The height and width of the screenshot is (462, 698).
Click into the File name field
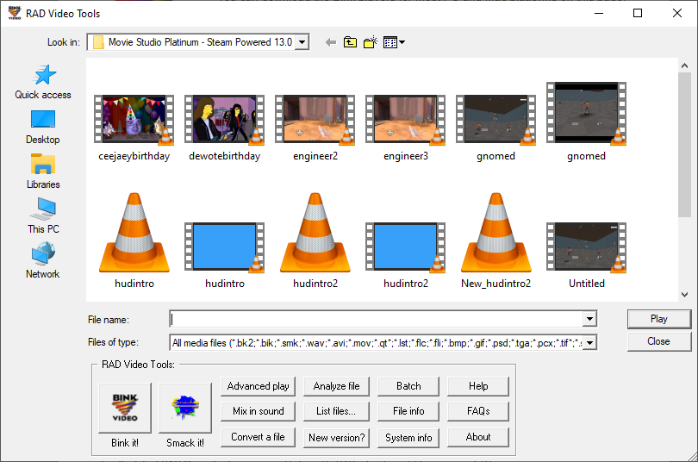(377, 319)
